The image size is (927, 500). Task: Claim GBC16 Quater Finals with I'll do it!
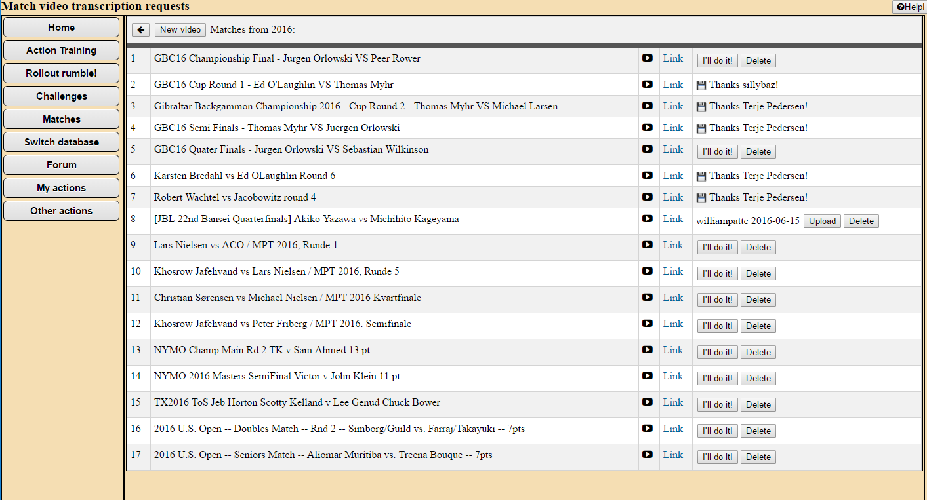717,152
